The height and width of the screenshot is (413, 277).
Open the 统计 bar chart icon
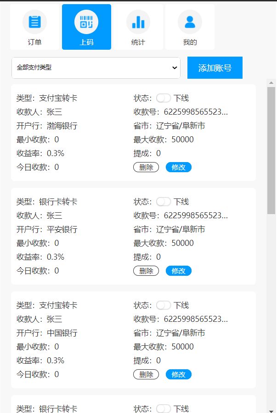coord(138,22)
